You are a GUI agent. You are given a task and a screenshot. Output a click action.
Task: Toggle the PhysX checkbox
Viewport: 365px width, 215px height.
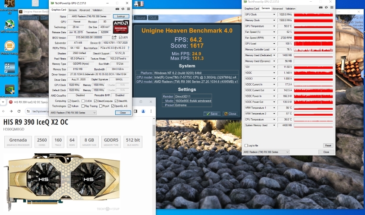pos(101,106)
